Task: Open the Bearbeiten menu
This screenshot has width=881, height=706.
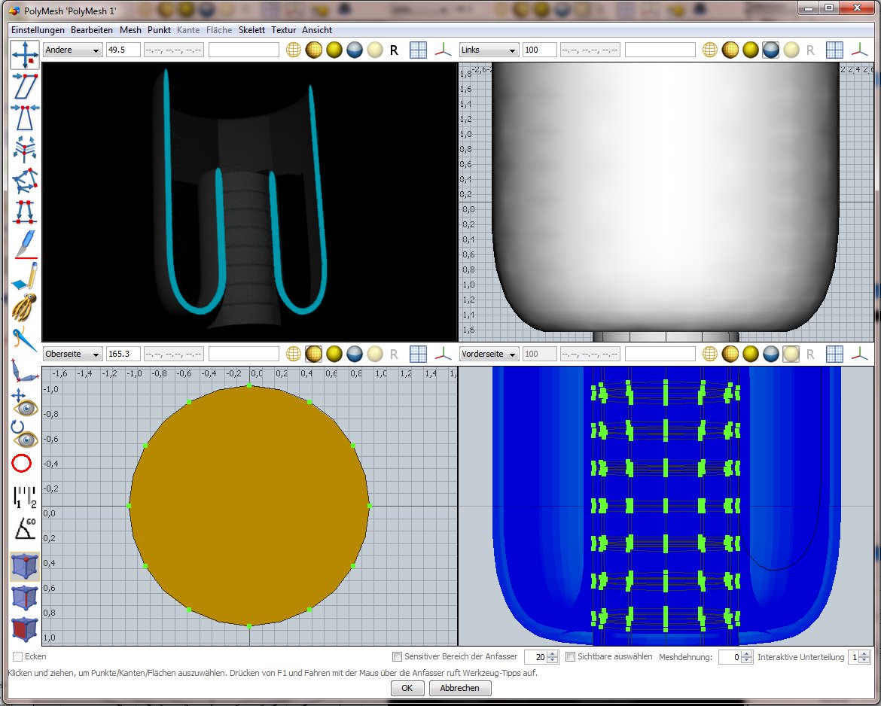Action: pyautogui.click(x=92, y=30)
